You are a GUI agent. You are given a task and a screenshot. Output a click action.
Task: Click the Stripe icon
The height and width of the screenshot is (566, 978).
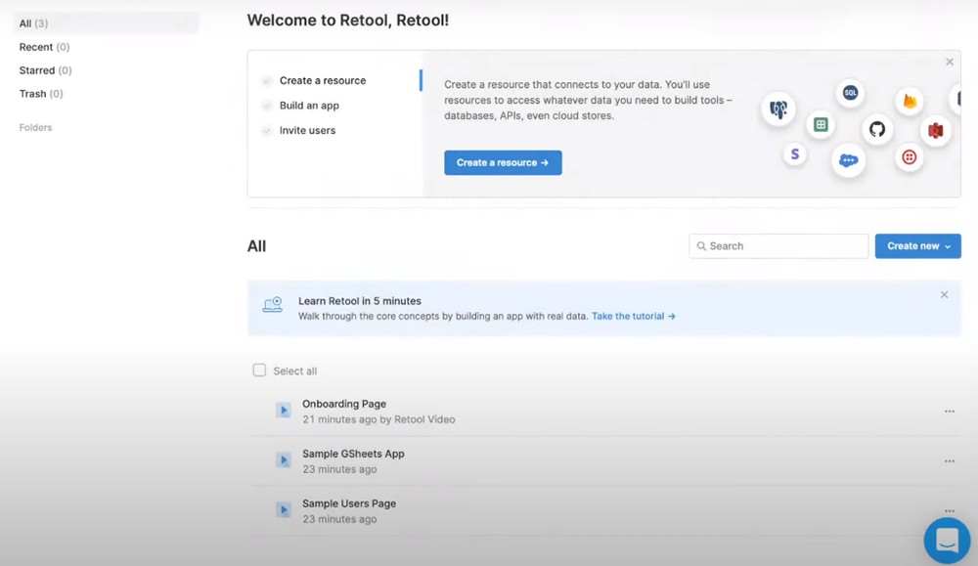(795, 154)
